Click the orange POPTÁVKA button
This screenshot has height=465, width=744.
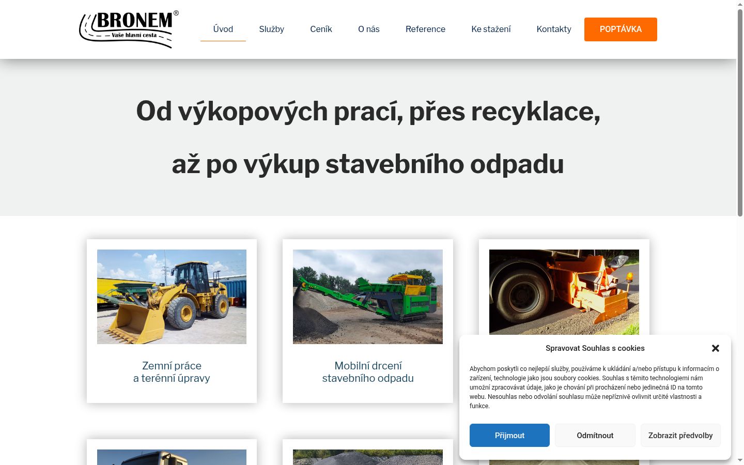[621, 29]
